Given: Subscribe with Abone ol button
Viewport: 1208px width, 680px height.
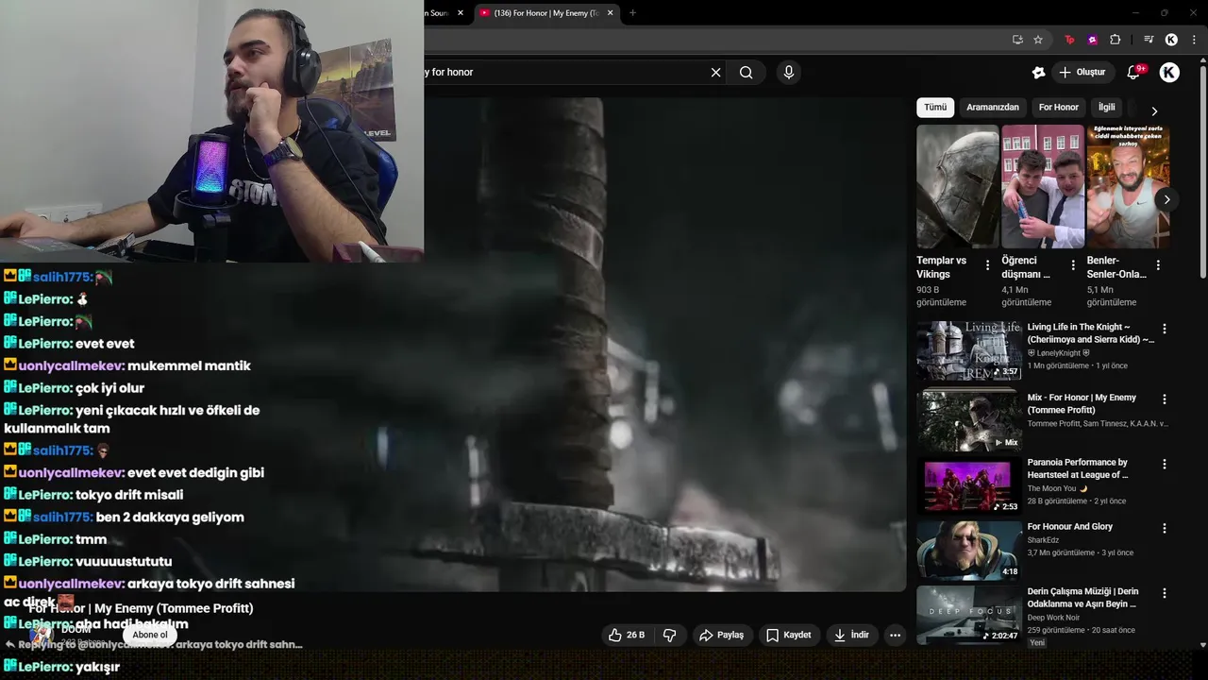Looking at the screenshot, I should 150,635.
